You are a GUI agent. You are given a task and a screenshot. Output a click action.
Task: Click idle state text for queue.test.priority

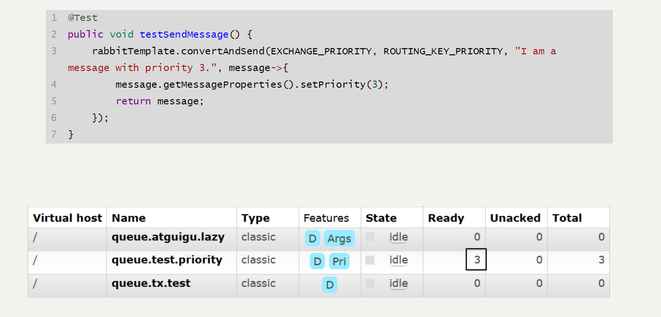pyautogui.click(x=398, y=260)
